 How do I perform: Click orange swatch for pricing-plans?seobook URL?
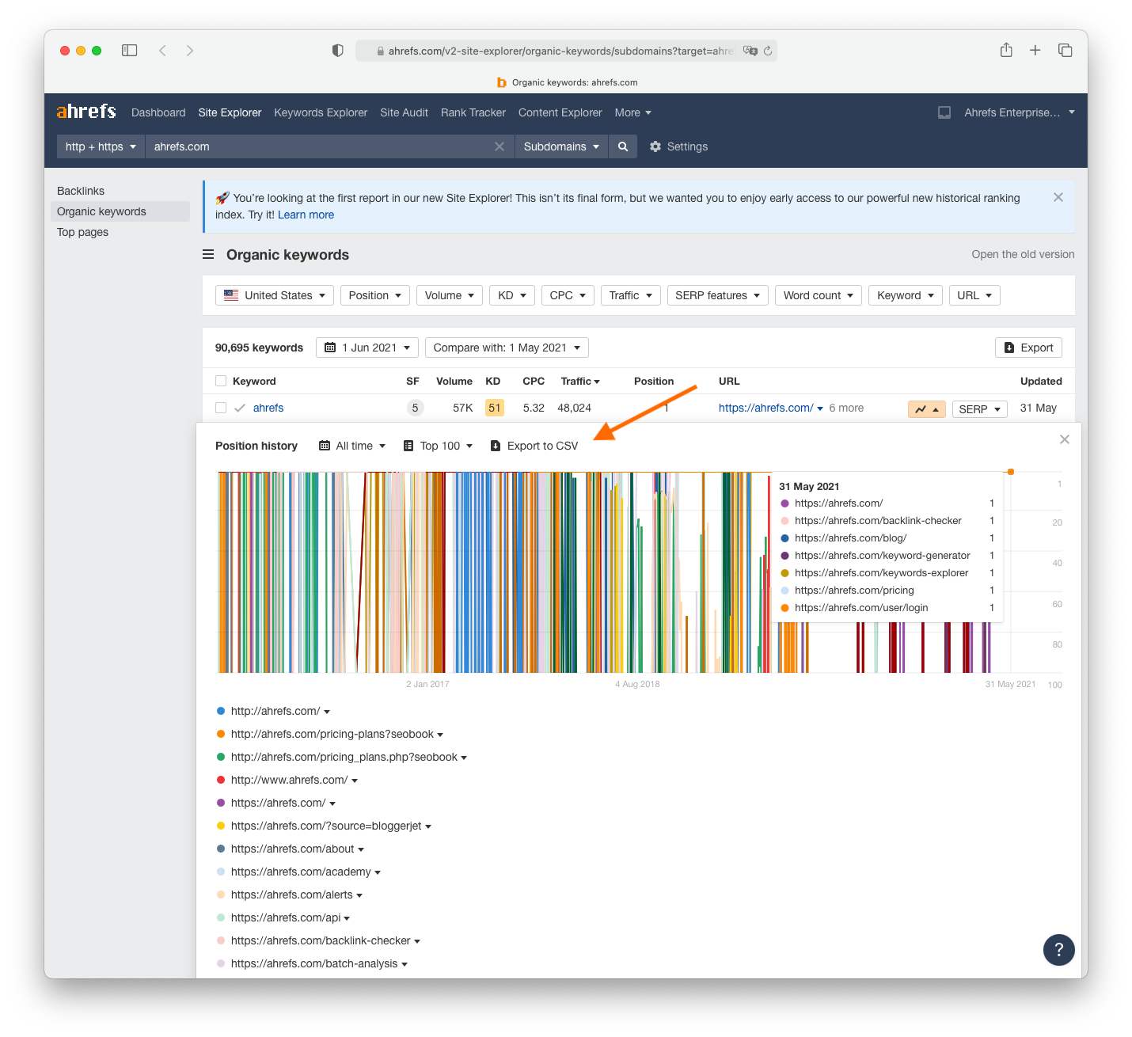click(221, 734)
